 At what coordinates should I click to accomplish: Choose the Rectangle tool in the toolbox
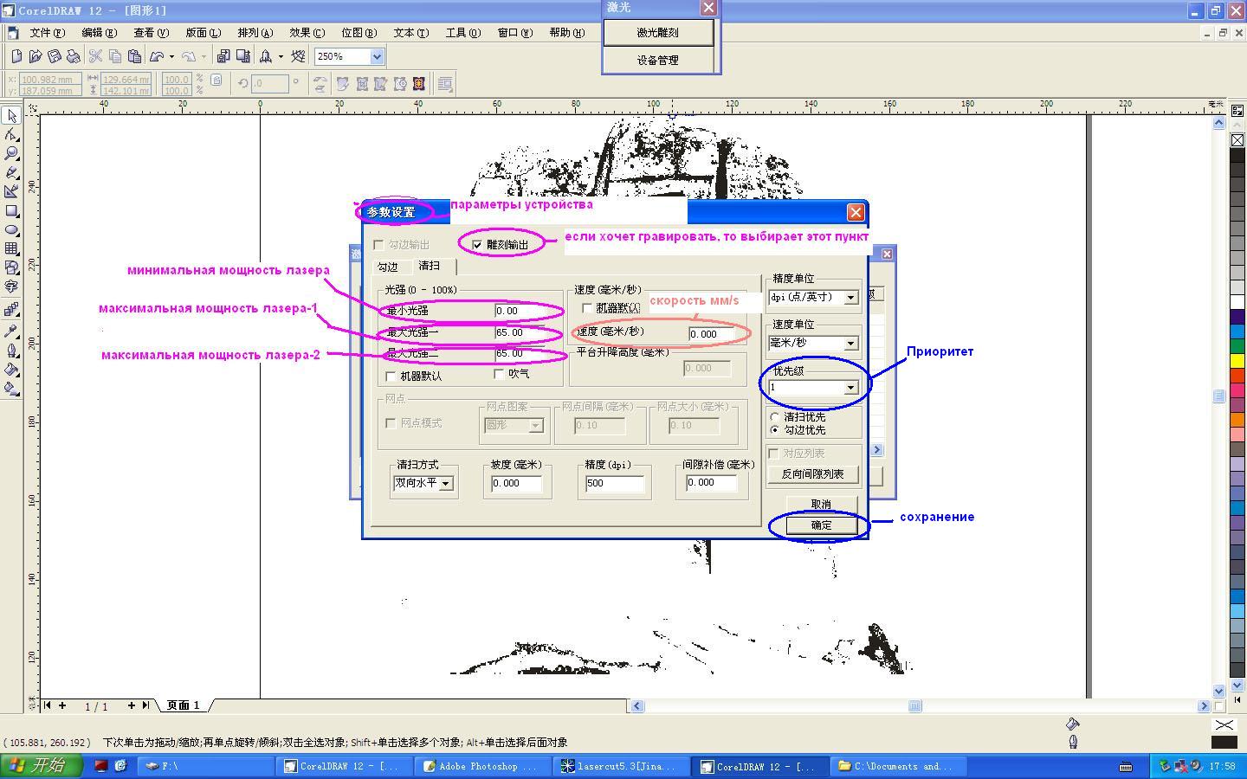[11, 211]
